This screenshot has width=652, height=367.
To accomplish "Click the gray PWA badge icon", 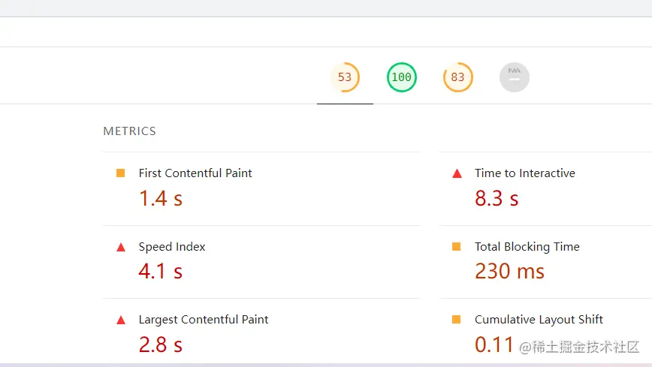I will (515, 77).
